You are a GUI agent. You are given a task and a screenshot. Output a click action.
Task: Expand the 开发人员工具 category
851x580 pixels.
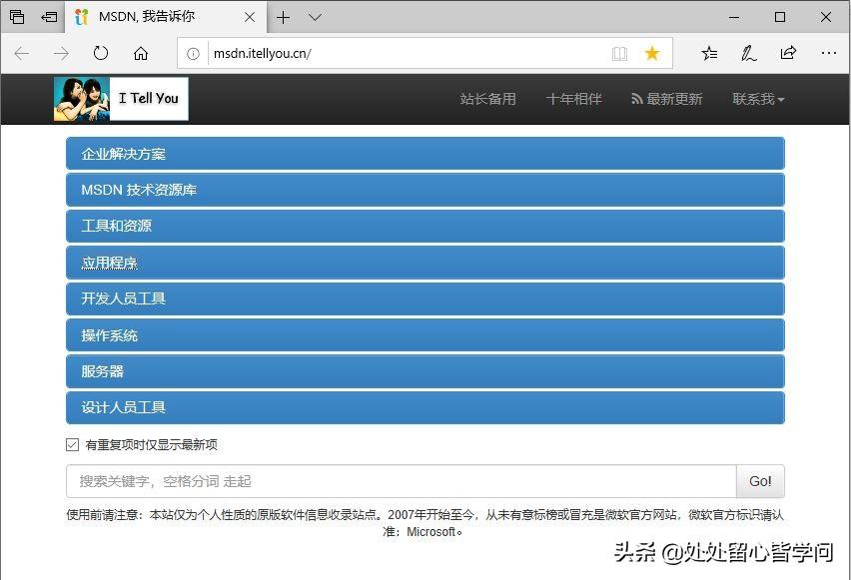coord(425,298)
